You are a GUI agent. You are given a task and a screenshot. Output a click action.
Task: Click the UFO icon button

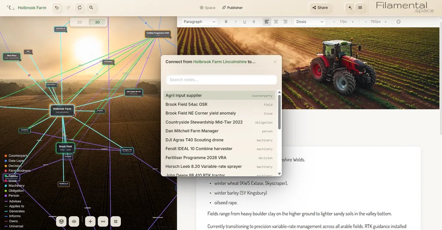tap(74, 222)
